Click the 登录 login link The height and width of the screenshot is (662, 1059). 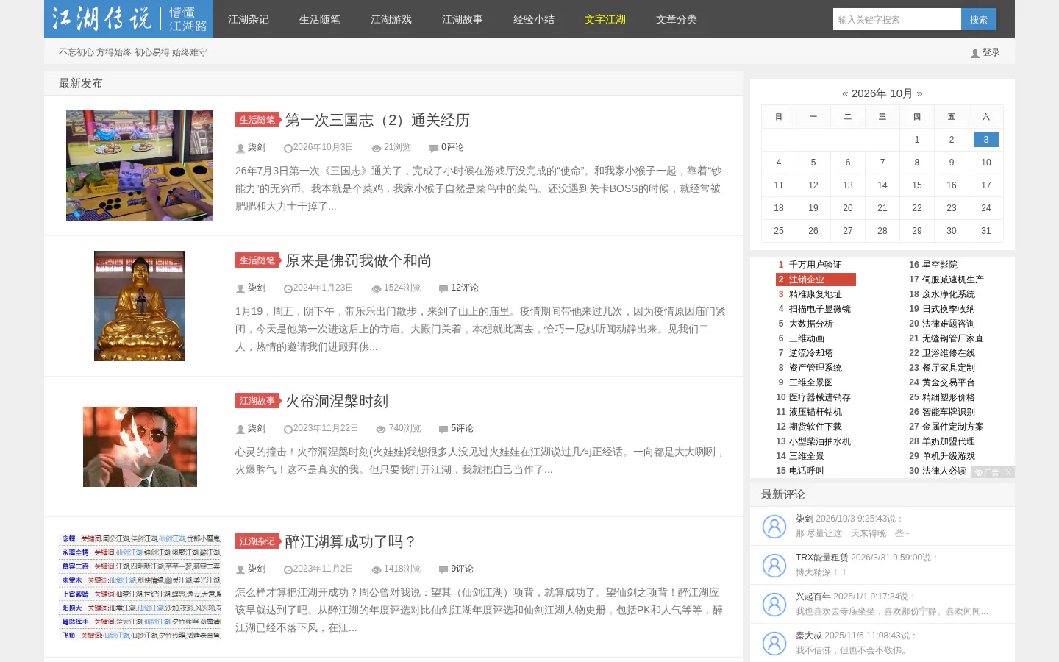pos(991,52)
